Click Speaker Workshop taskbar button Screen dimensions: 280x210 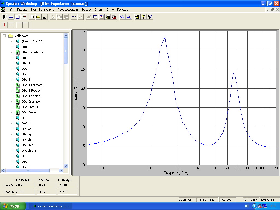tap(51, 206)
